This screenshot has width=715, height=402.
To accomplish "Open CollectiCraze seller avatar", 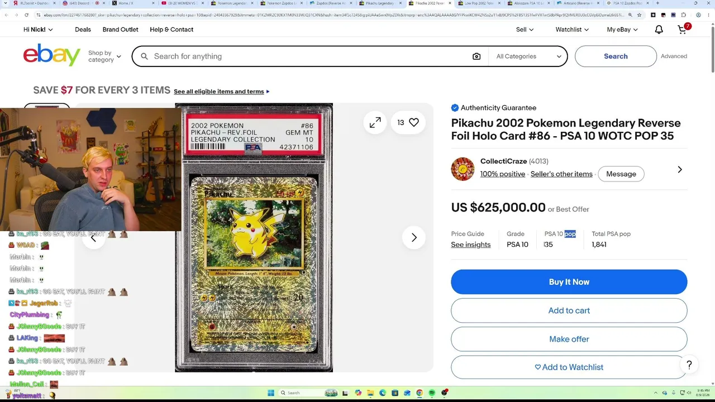I will coord(463,169).
